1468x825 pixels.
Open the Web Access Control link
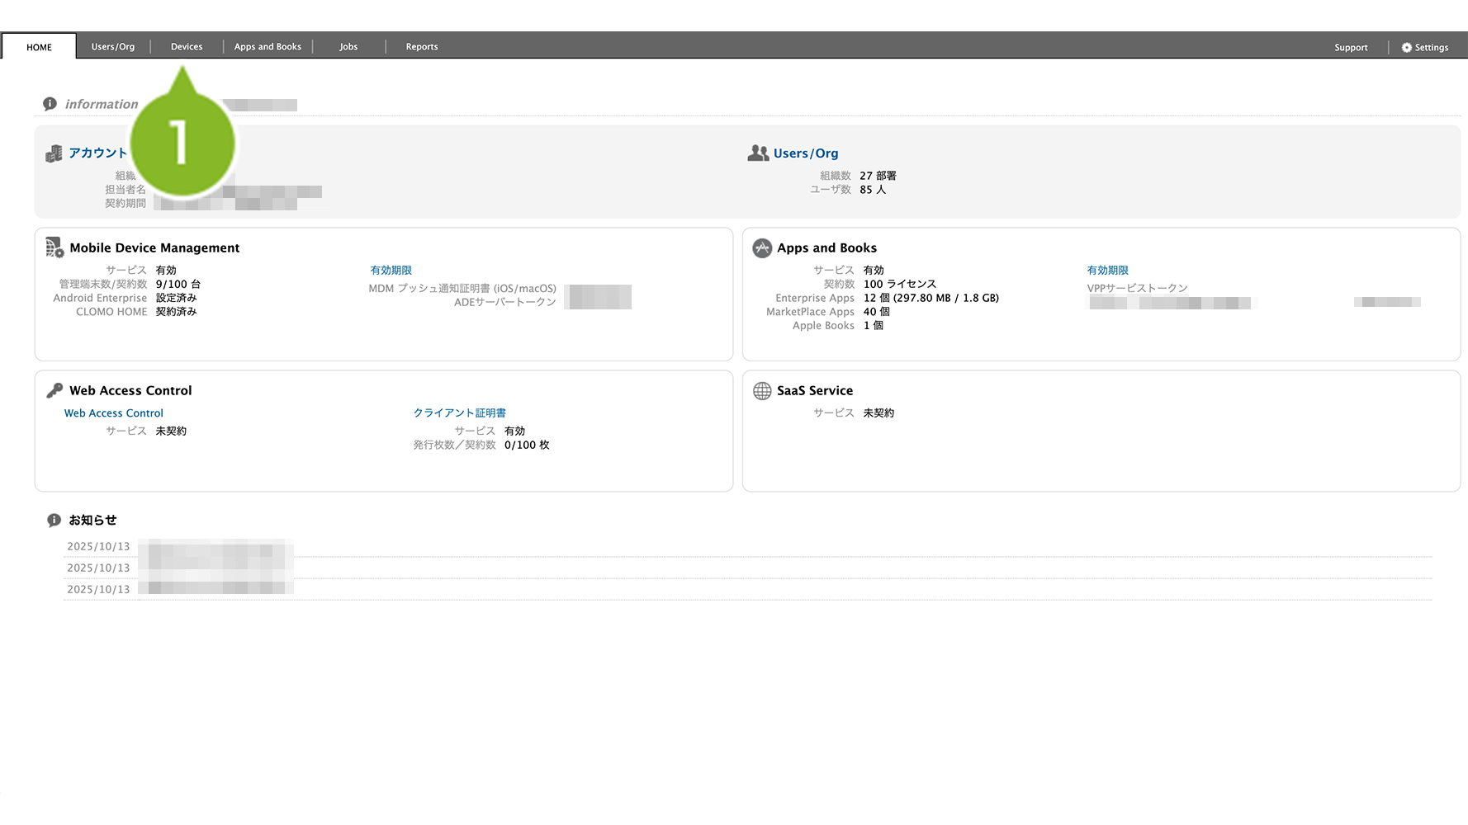(x=114, y=413)
